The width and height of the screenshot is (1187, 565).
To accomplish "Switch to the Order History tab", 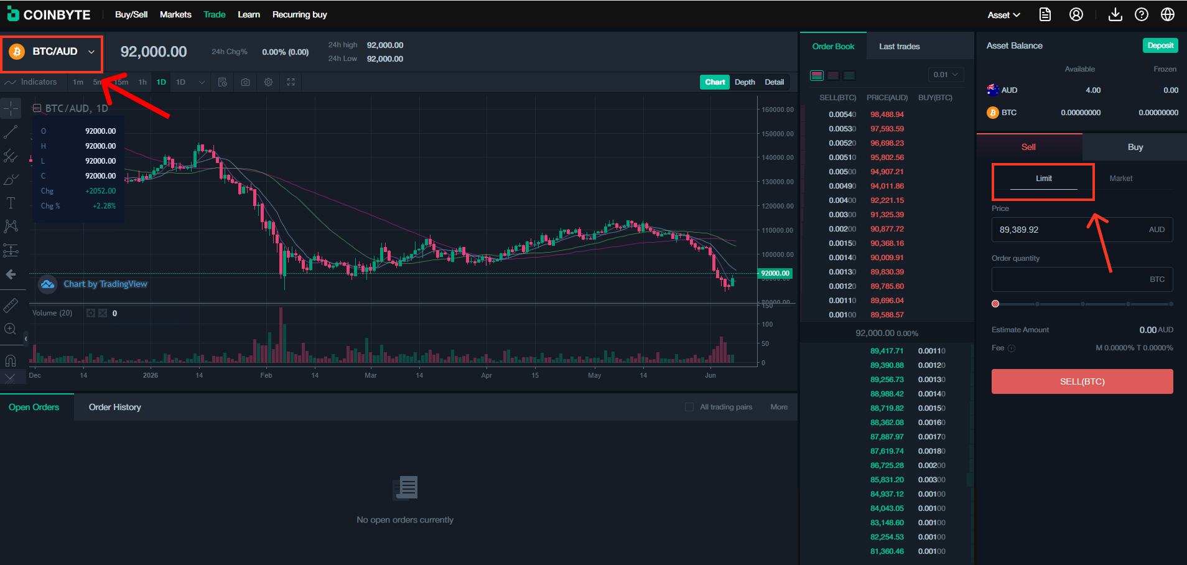I will (x=115, y=407).
